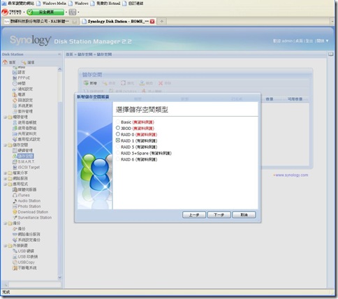
Task: Open the Hotmail bookmark link
Action: [105, 3]
